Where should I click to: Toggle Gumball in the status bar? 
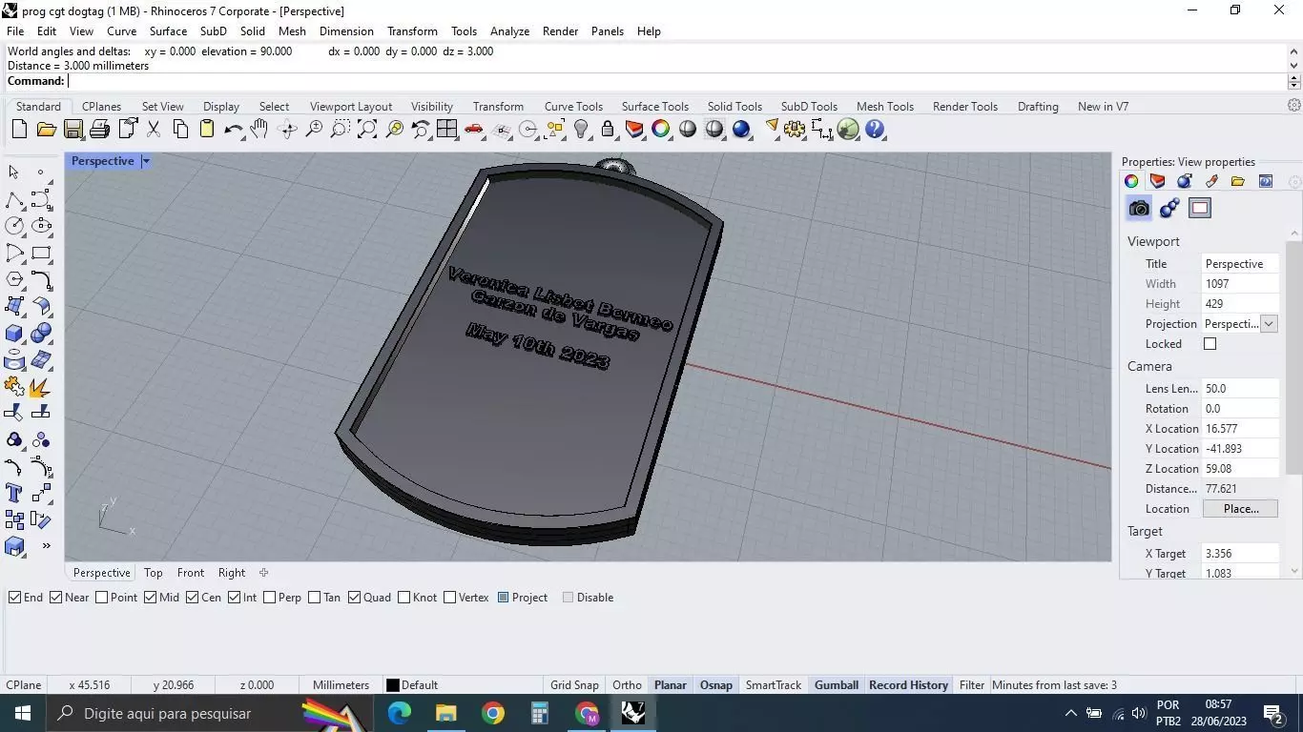pyautogui.click(x=837, y=685)
